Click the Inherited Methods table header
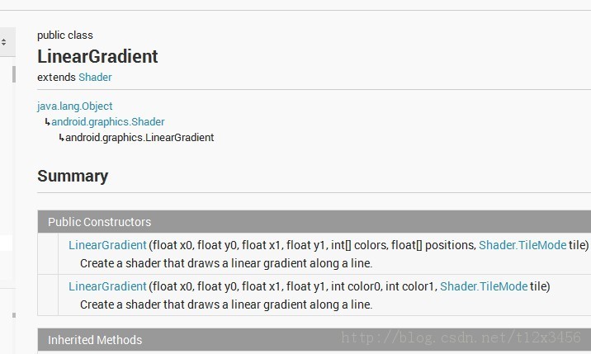The height and width of the screenshot is (354, 591). [x=95, y=340]
